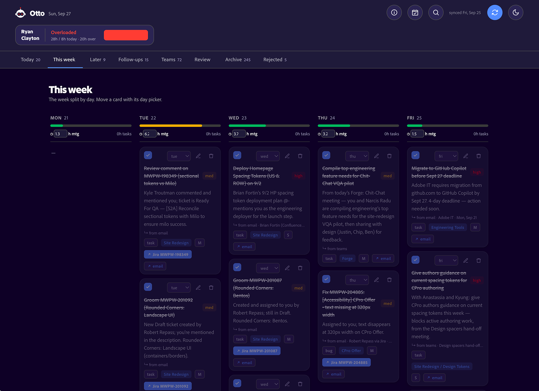Viewport: 539px width, 391px height.
Task: Edit the Review comment on MWPW-198349 card
Action: 198,156
